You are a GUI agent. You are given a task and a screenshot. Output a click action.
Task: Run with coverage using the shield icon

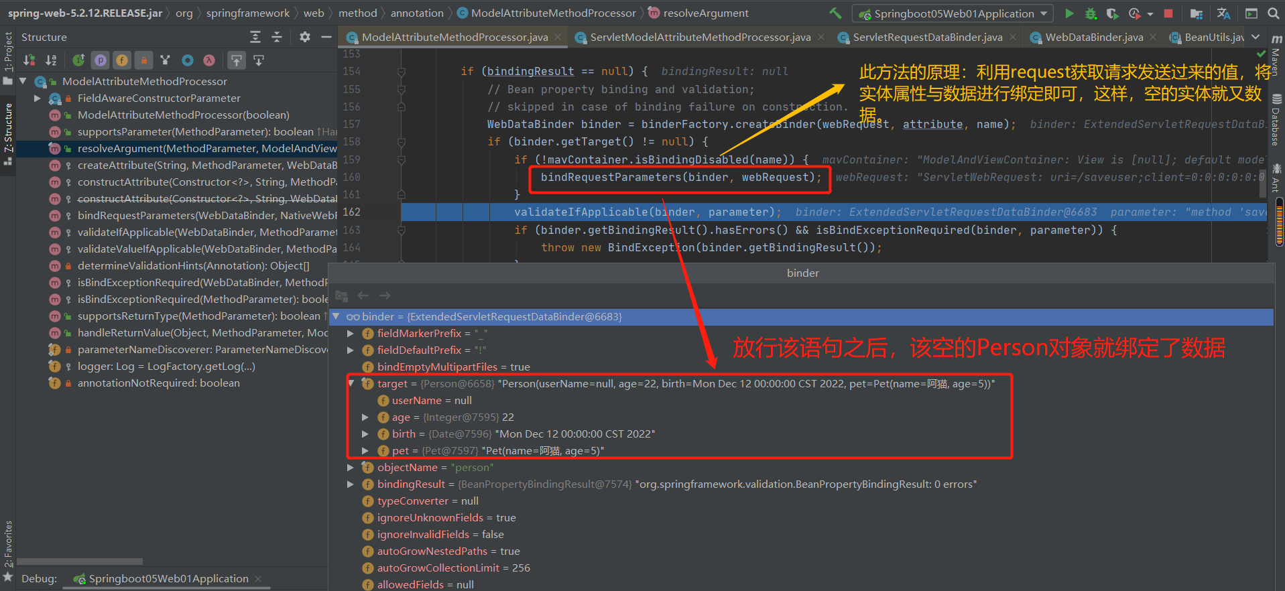pyautogui.click(x=1112, y=13)
